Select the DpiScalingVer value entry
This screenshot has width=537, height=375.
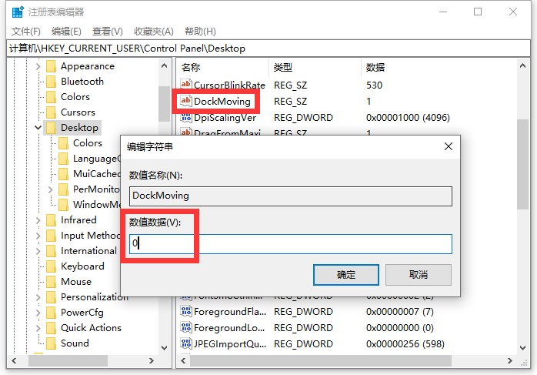click(x=225, y=118)
